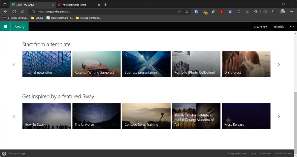Open How Credit Card Pr... bookmark

pos(60,18)
